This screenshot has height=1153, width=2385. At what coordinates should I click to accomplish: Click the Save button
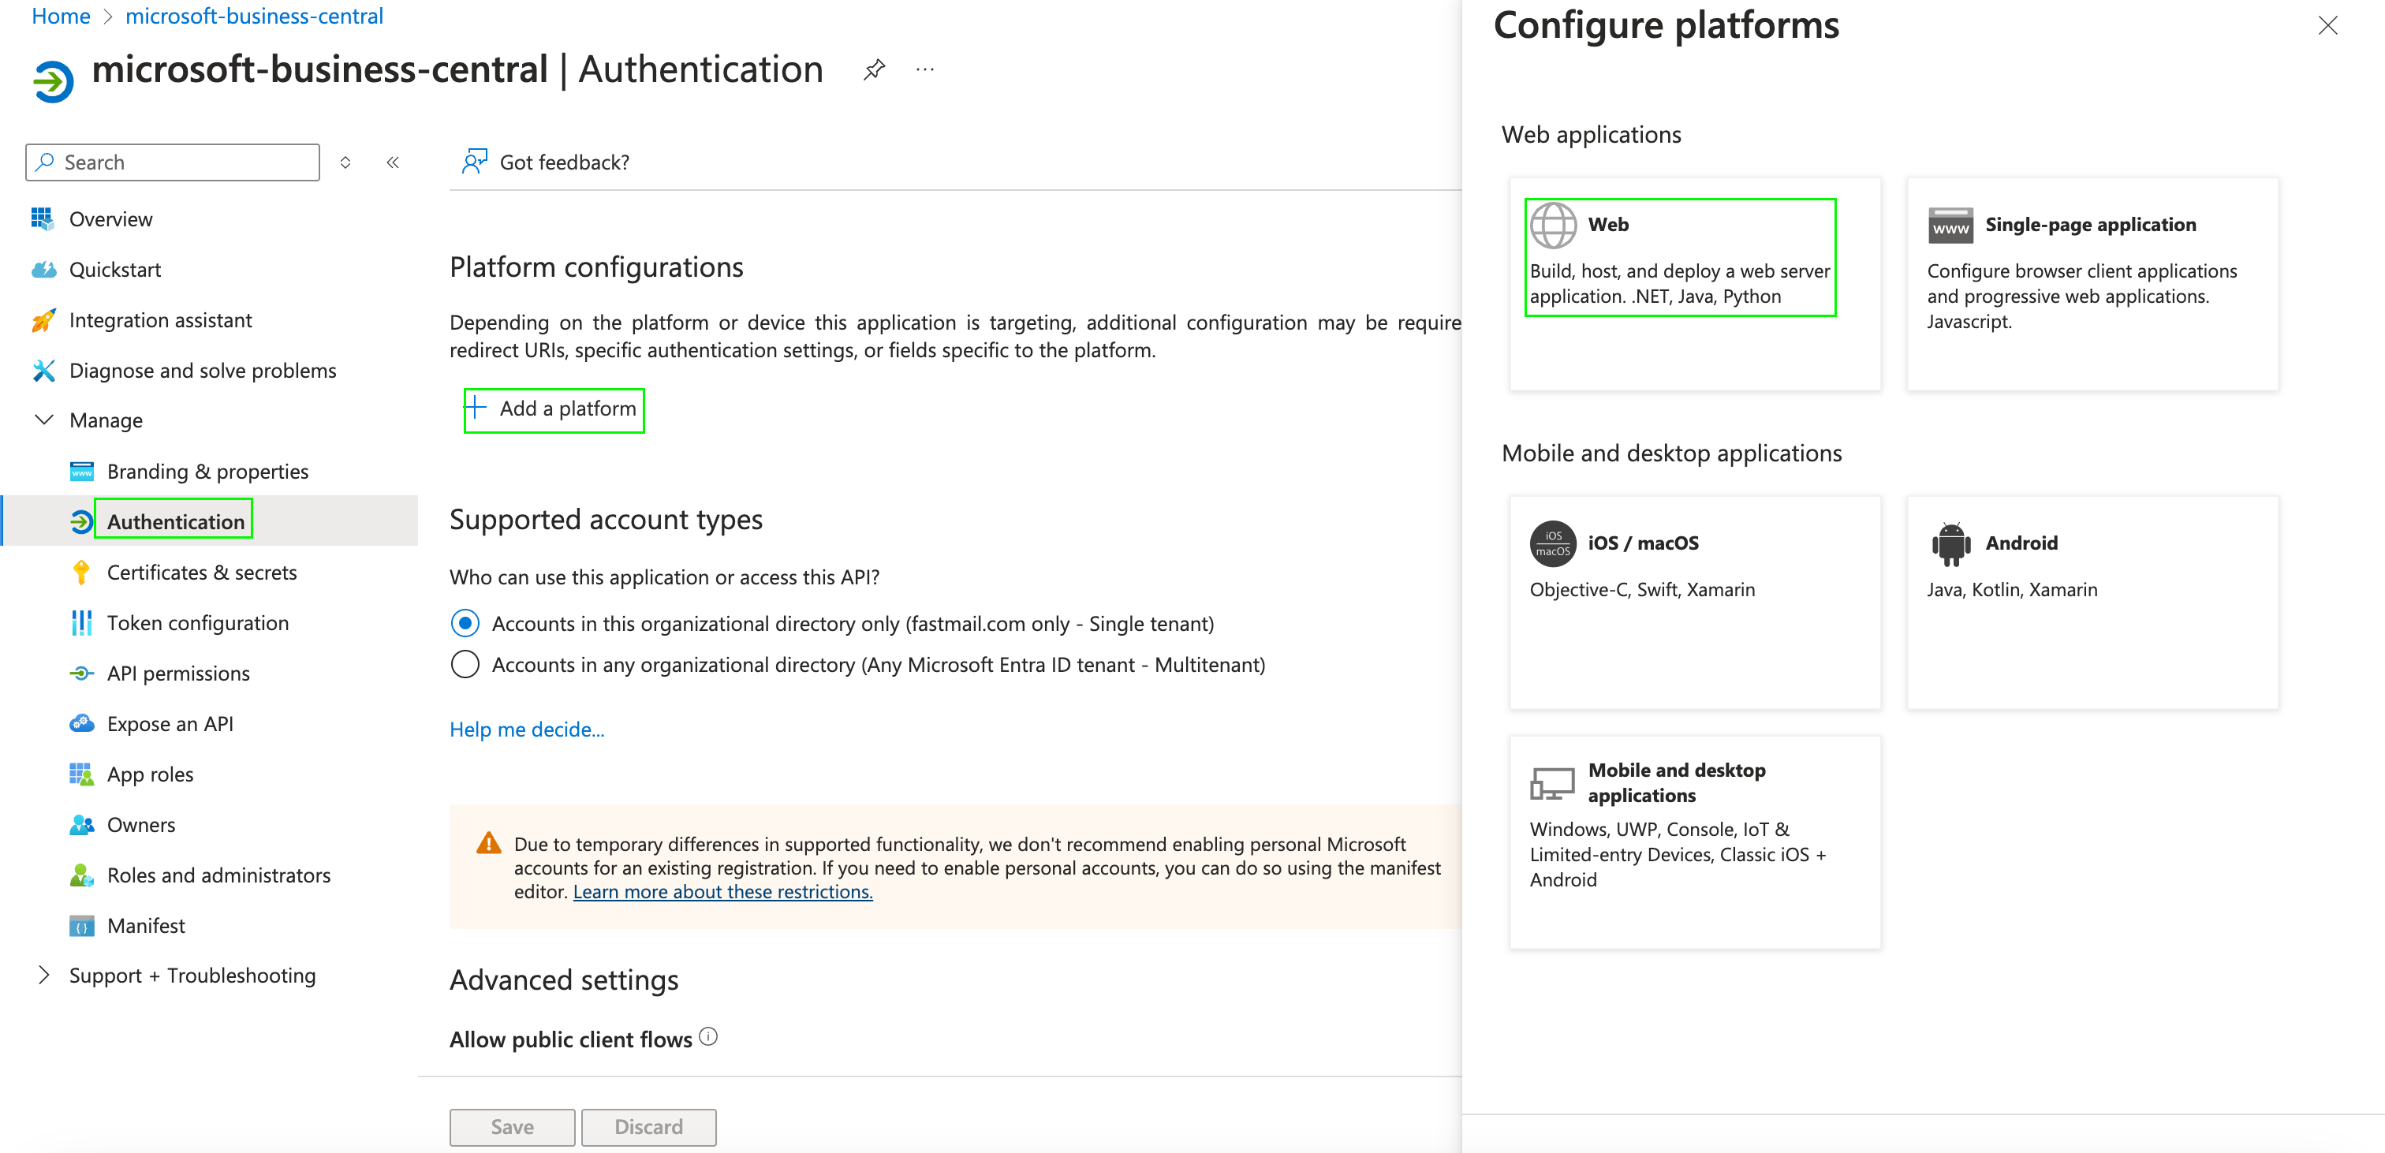pyautogui.click(x=512, y=1127)
